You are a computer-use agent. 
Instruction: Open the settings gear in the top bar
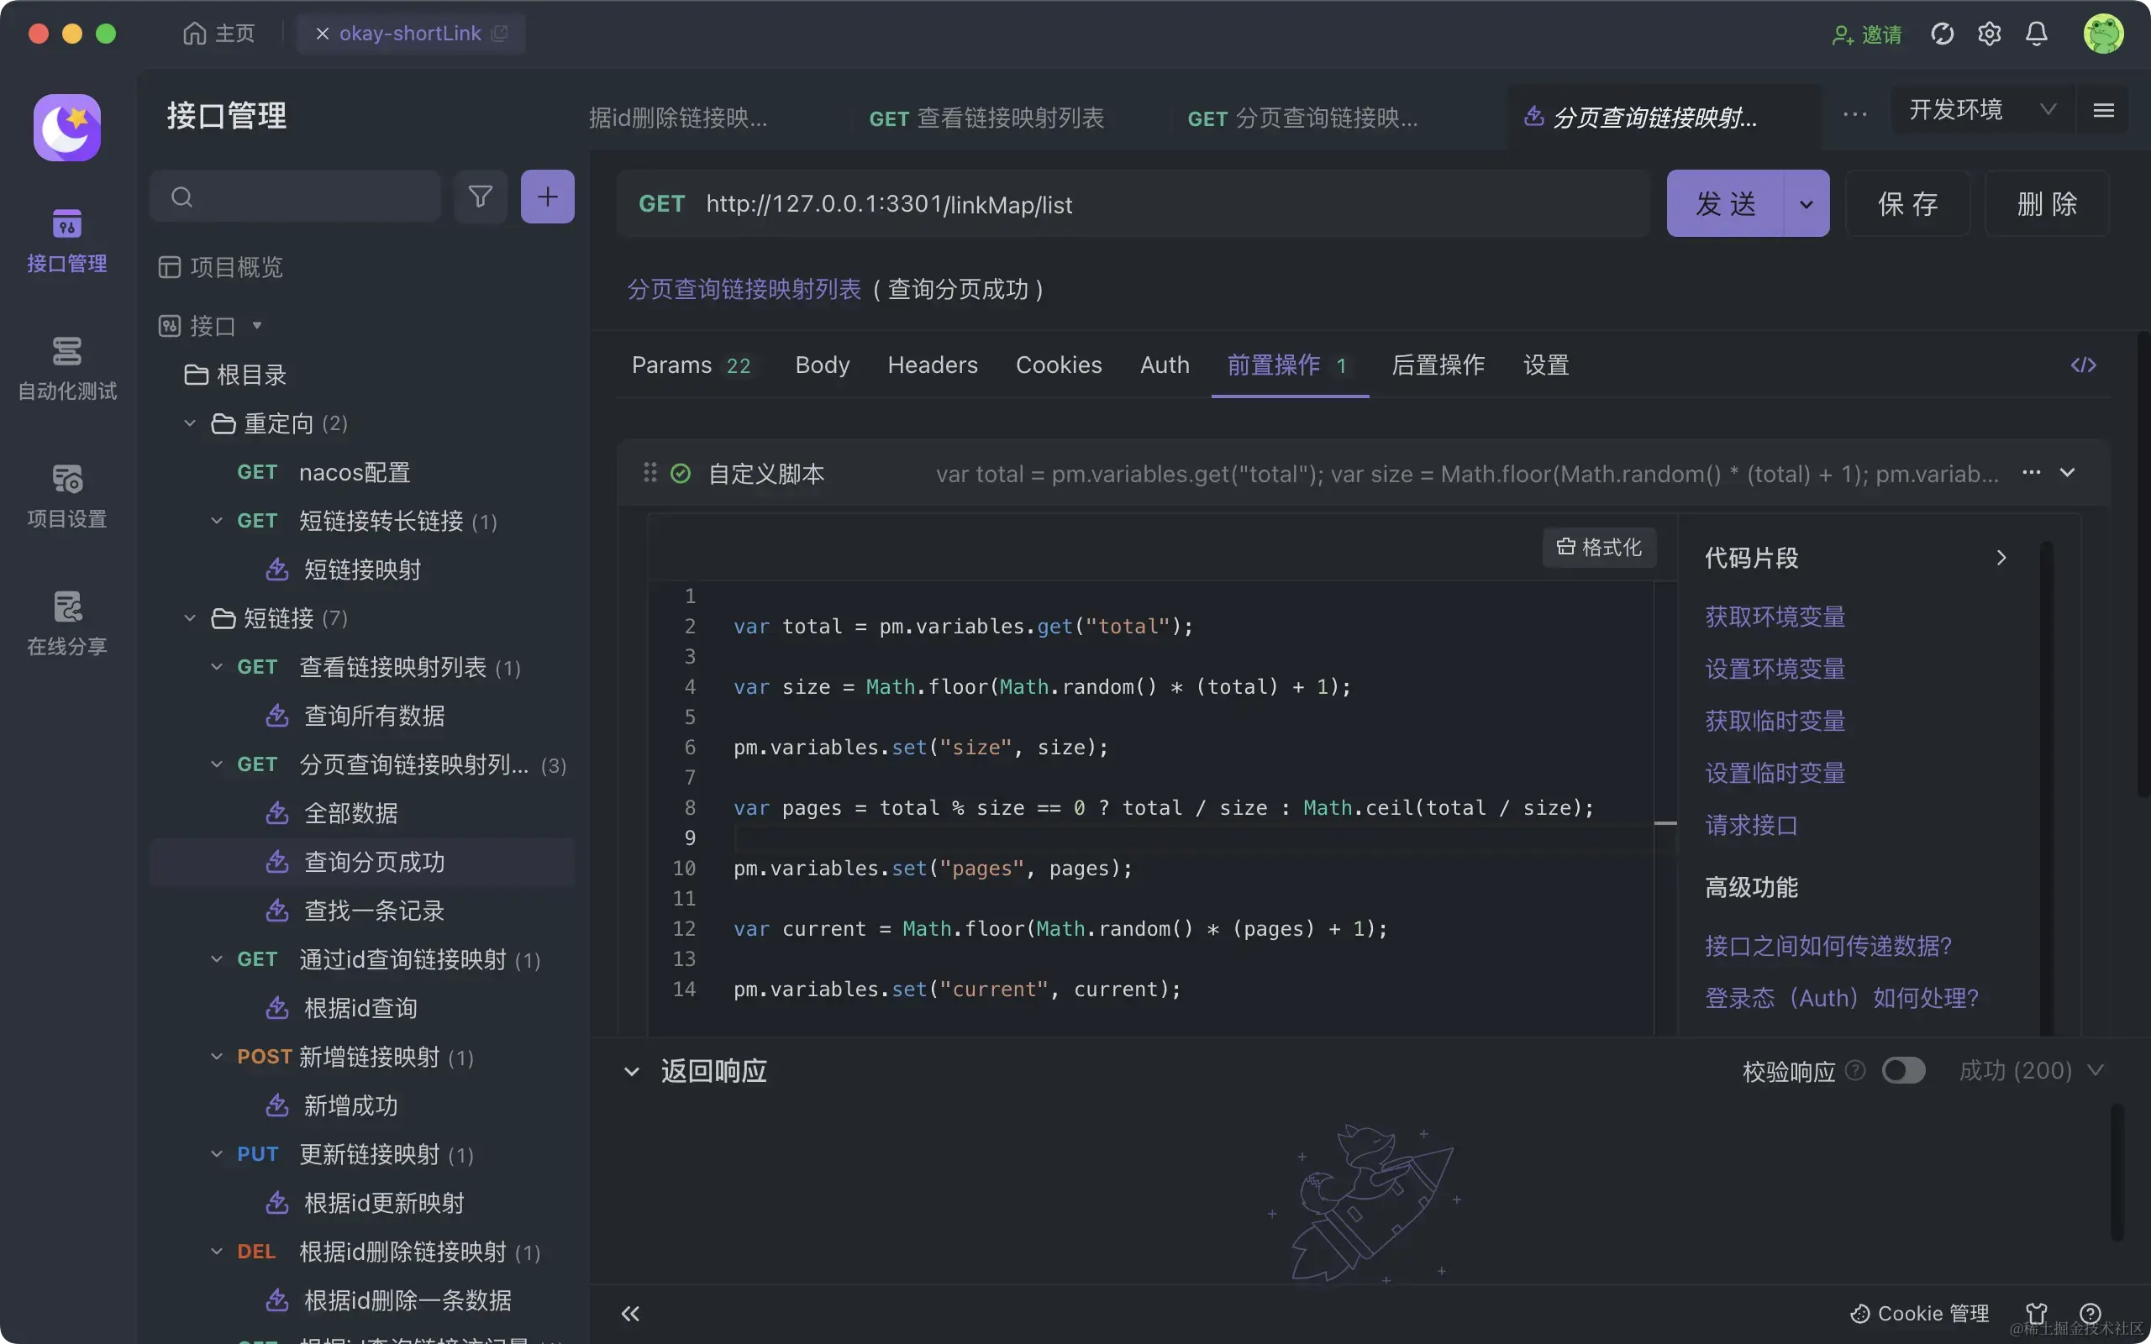(x=1991, y=33)
